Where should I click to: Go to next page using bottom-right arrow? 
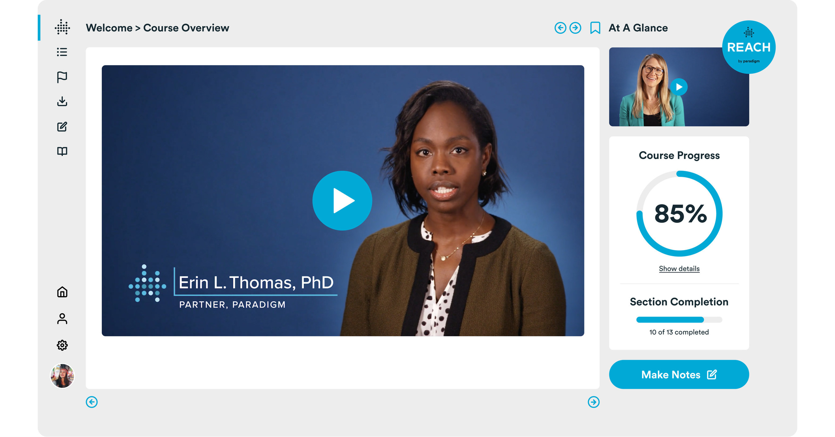[x=593, y=402]
